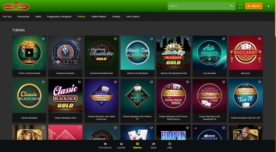
Task: Select the Tables tab
Action: coord(81,17)
